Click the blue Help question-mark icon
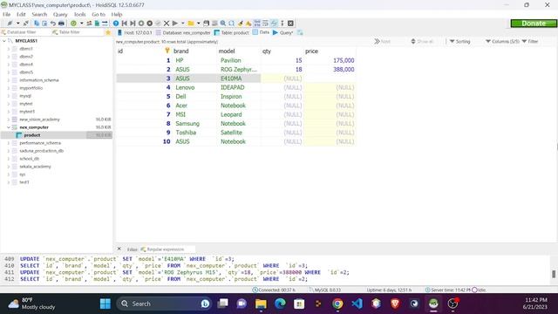The width and height of the screenshot is (558, 314). pos(116,24)
